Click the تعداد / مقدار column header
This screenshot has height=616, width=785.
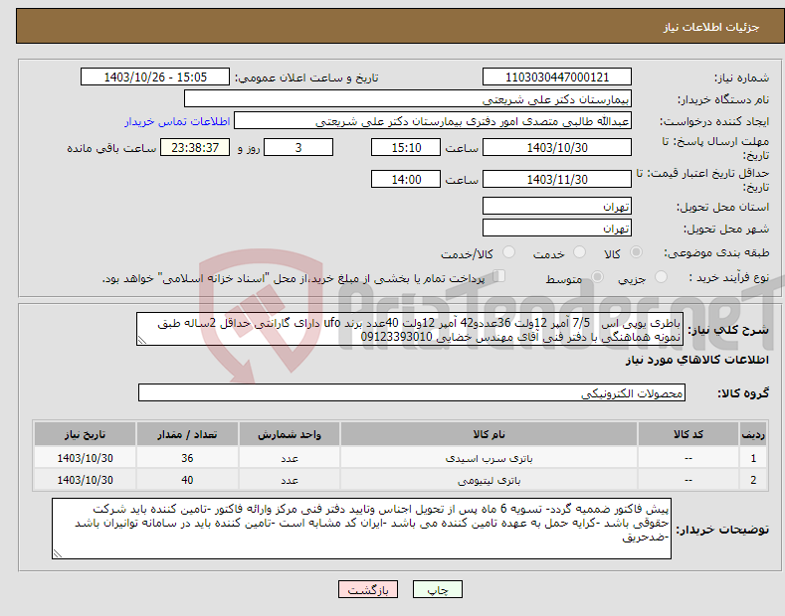[187, 434]
